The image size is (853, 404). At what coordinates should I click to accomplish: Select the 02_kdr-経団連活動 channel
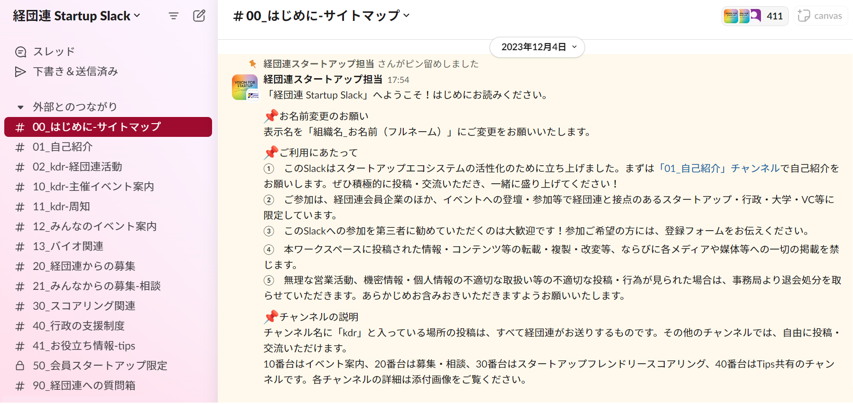coord(108,167)
